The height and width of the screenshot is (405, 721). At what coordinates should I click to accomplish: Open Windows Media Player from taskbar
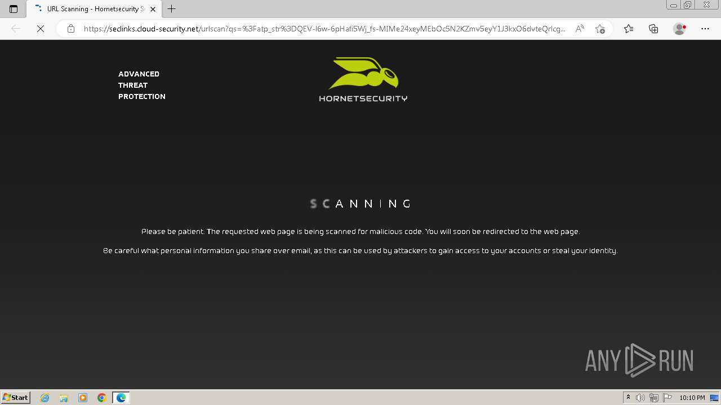point(83,398)
